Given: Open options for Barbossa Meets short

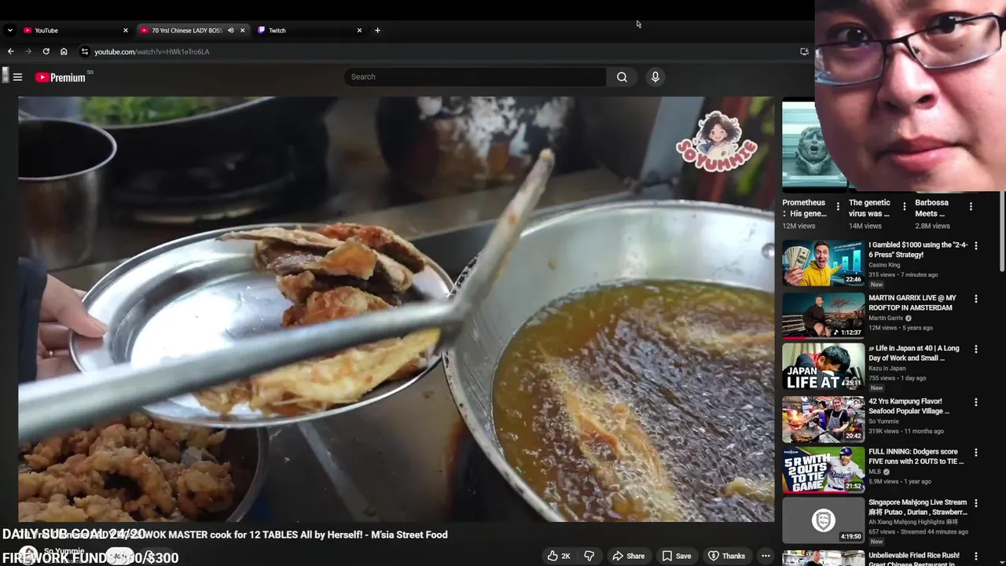Looking at the screenshot, I should [971, 207].
